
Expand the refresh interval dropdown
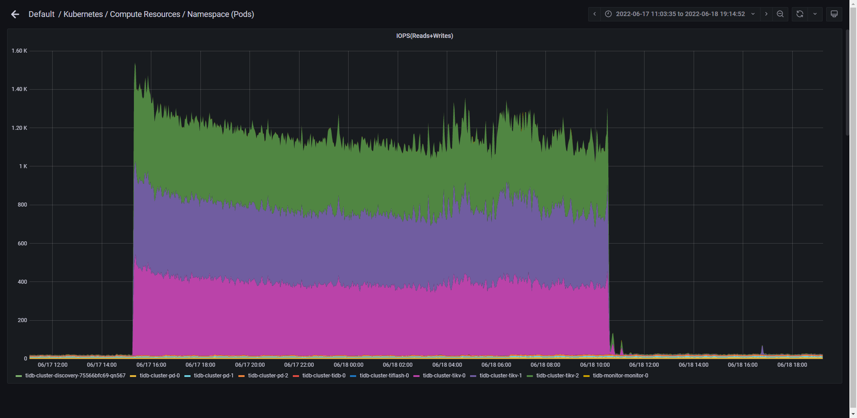815,14
